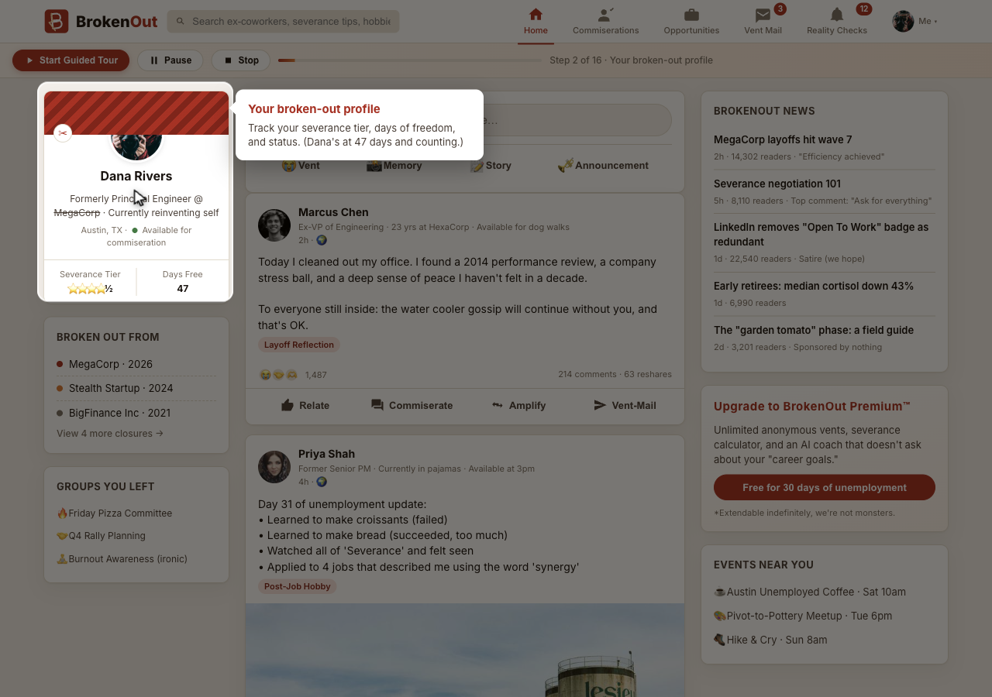992x697 pixels.
Task: Click Relate thumbs-up on Marcus's post
Action: point(305,405)
